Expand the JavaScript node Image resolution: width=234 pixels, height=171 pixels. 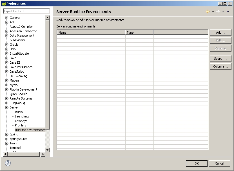click(6, 71)
